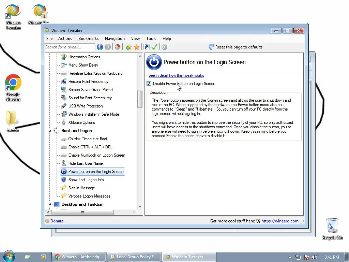Click the Menu Show Delay tree icon
The height and width of the screenshot is (262, 349).
point(64,65)
